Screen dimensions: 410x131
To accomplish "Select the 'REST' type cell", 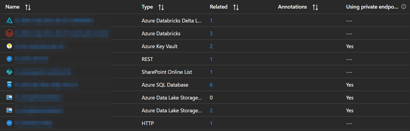I will point(147,59).
